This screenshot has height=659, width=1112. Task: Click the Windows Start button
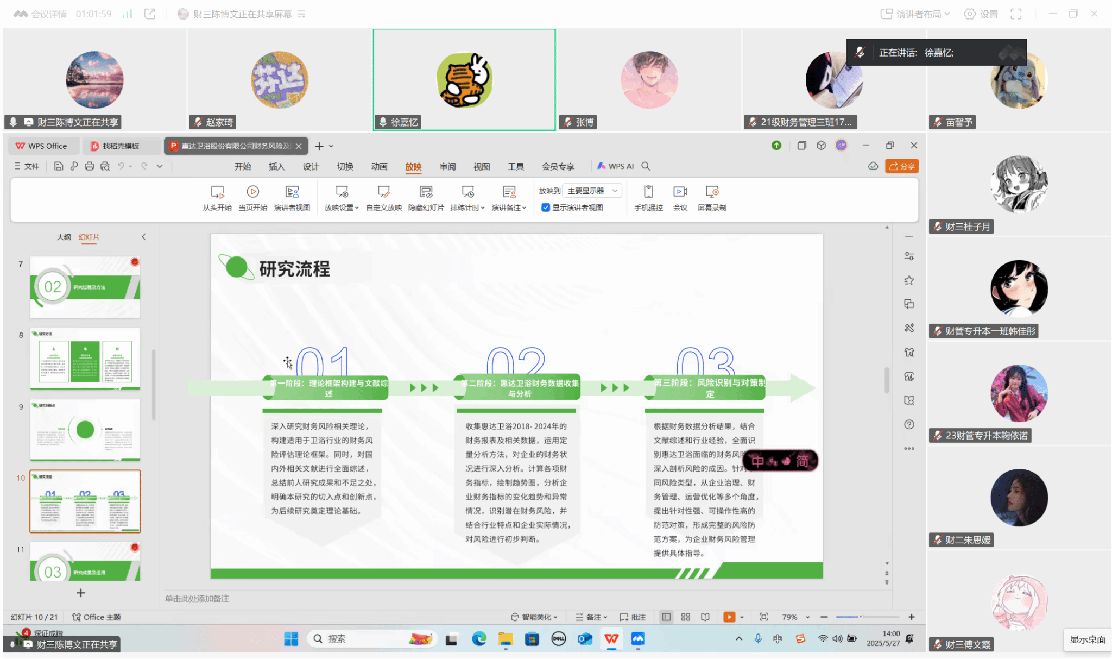pos(291,639)
